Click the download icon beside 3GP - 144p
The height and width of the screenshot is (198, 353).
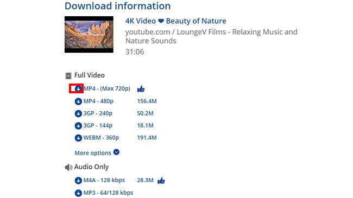click(78, 126)
